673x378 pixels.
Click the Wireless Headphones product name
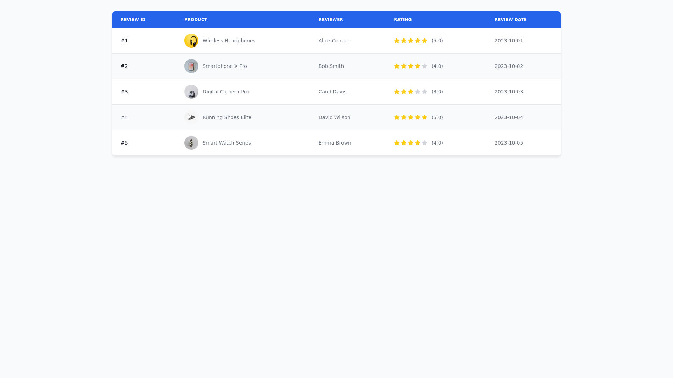pos(229,41)
